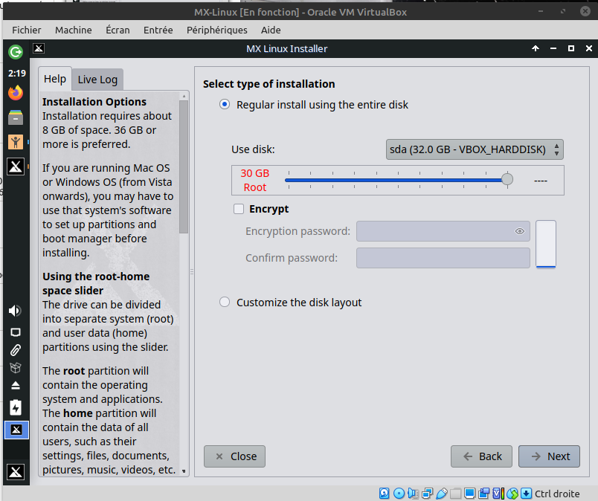Image resolution: width=598 pixels, height=501 pixels.
Task: Click the volume speaker icon
Action: [16, 310]
